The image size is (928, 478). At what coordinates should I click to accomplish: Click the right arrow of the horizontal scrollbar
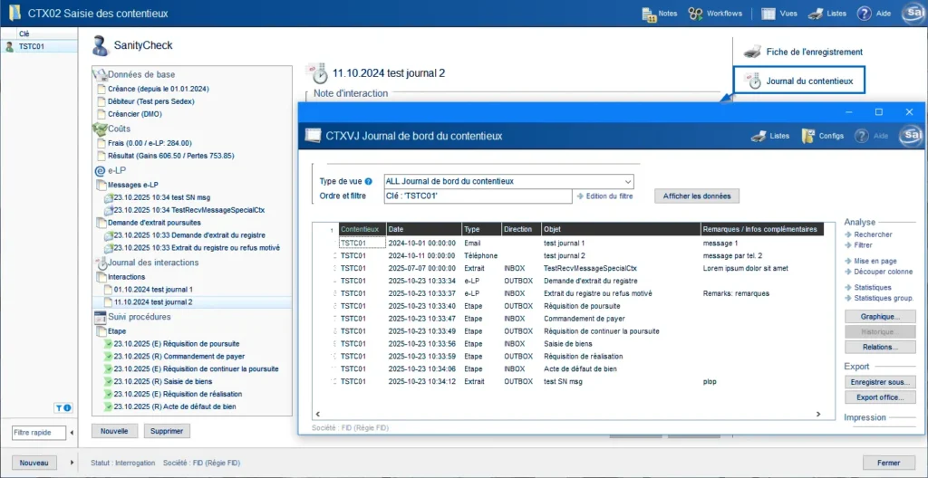click(x=818, y=414)
